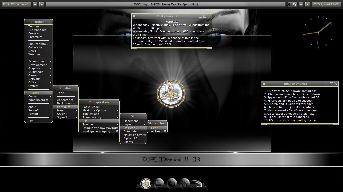Click the window menu square in BBC Conky News titlebar
This screenshot has height=192, width=343.
pos(264,84)
